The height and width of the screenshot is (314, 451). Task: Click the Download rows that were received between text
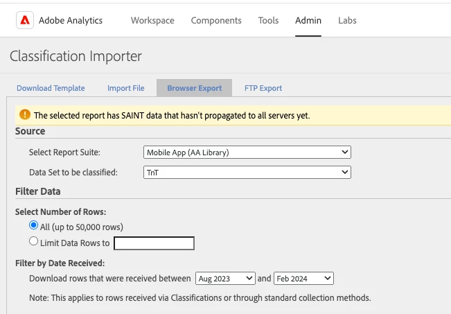(110, 279)
